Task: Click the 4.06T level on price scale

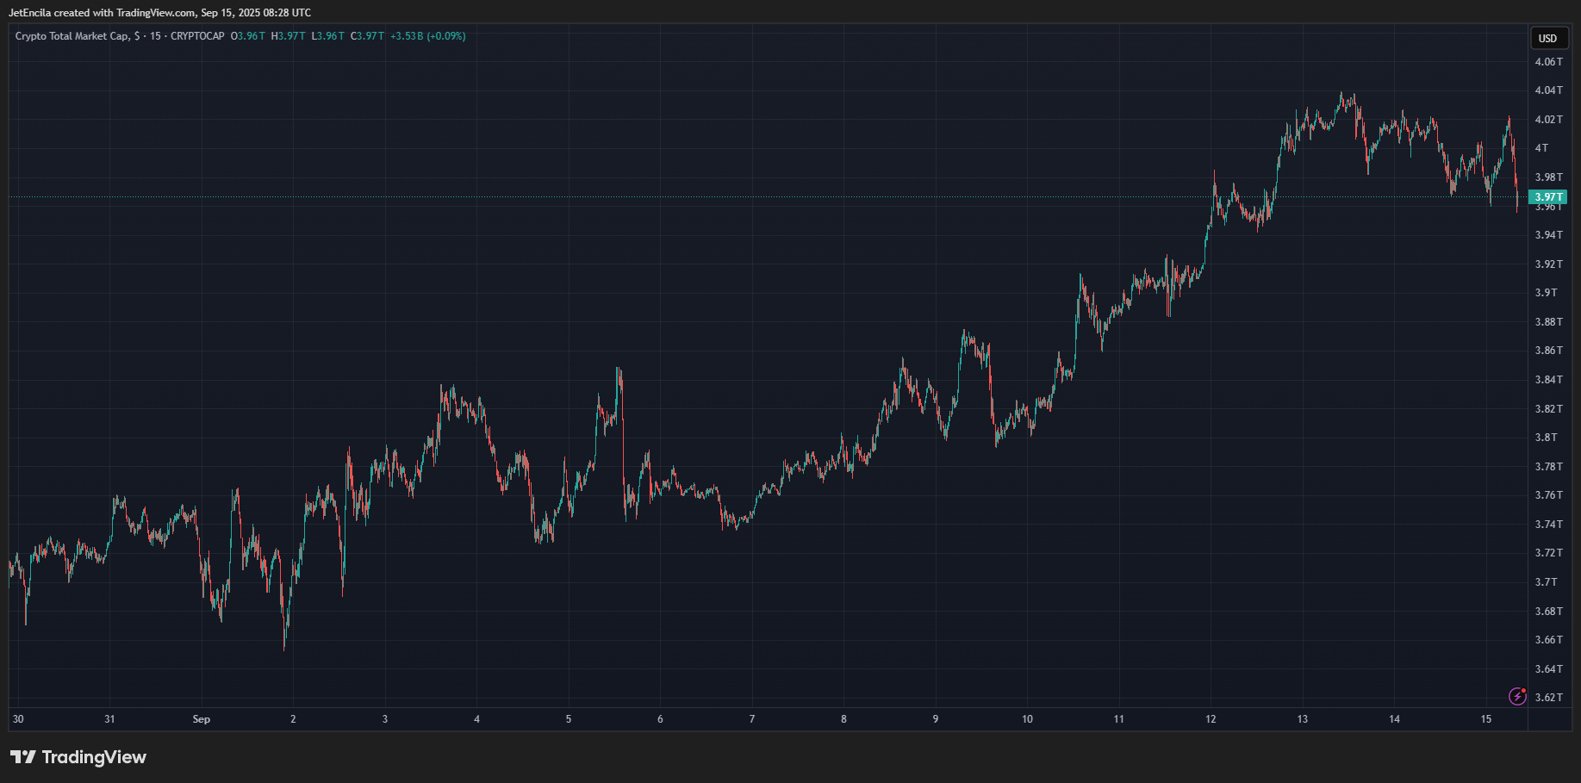Action: click(x=1548, y=62)
